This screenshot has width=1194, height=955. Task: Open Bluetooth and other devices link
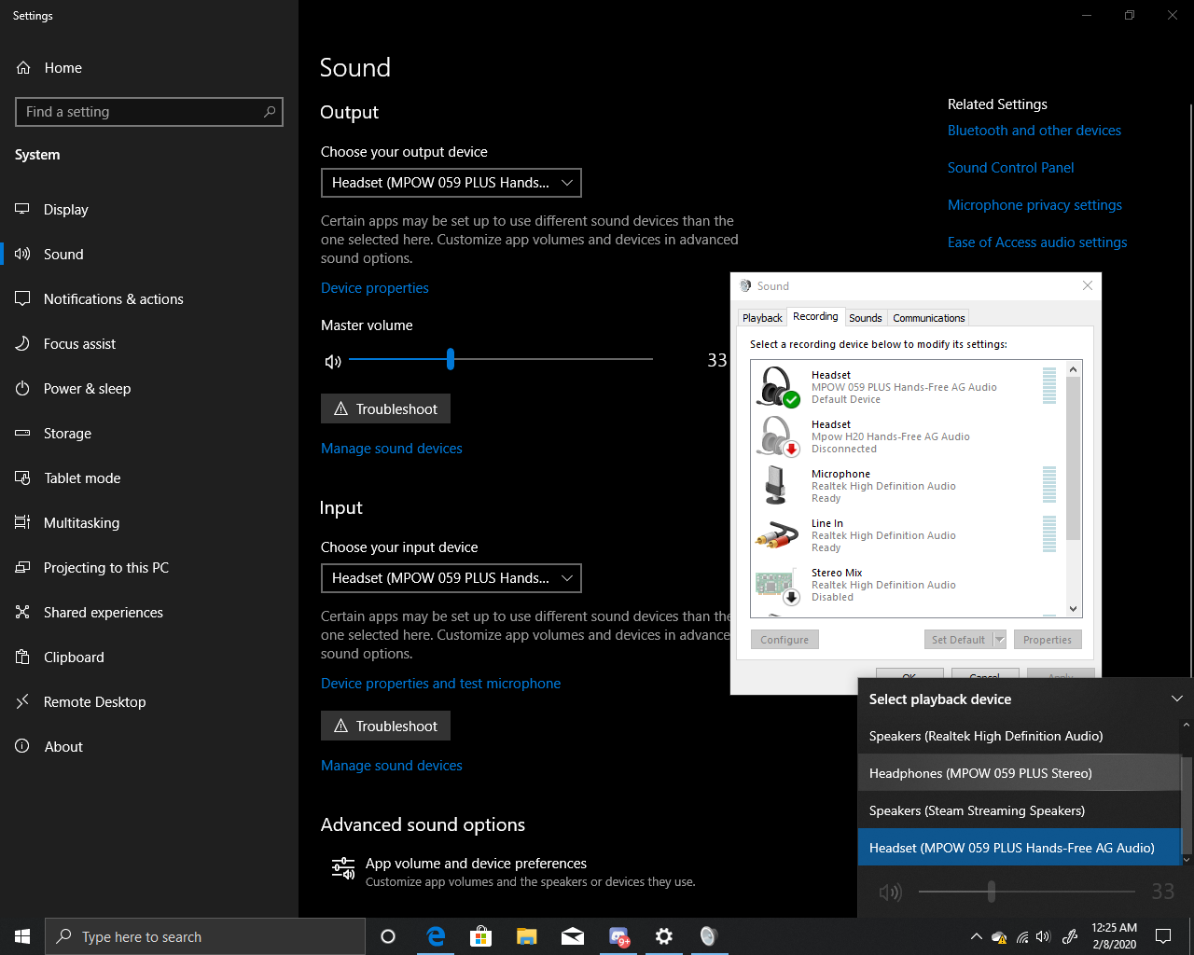pos(1034,131)
